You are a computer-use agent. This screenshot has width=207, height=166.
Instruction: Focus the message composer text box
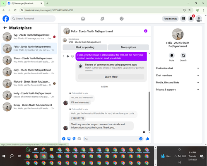click(x=111, y=139)
